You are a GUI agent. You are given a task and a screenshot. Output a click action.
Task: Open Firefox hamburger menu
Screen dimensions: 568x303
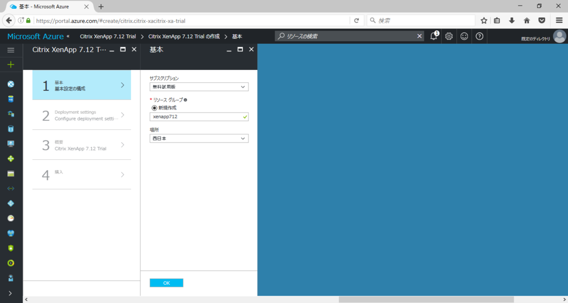click(x=559, y=21)
